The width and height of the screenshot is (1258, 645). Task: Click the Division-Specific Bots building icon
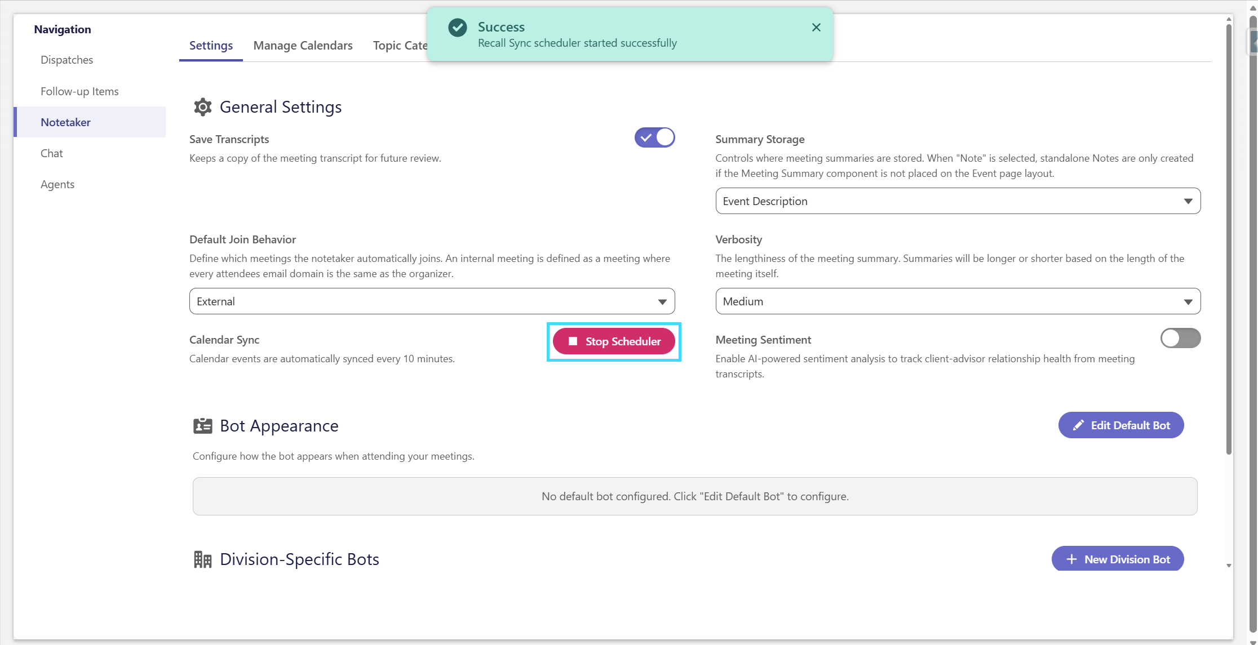pyautogui.click(x=202, y=559)
